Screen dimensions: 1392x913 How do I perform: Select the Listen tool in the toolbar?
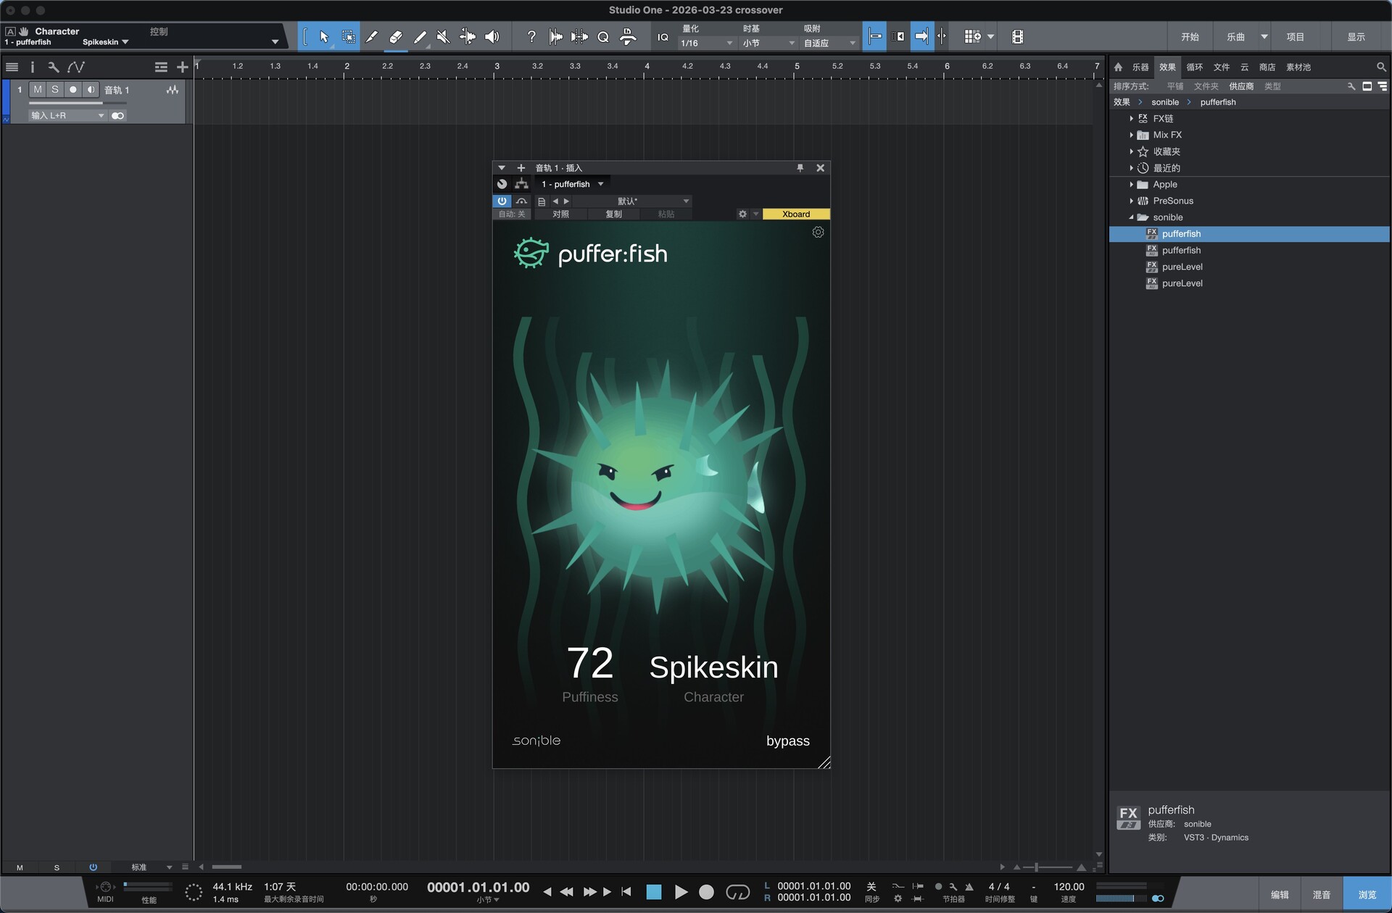pos(492,36)
